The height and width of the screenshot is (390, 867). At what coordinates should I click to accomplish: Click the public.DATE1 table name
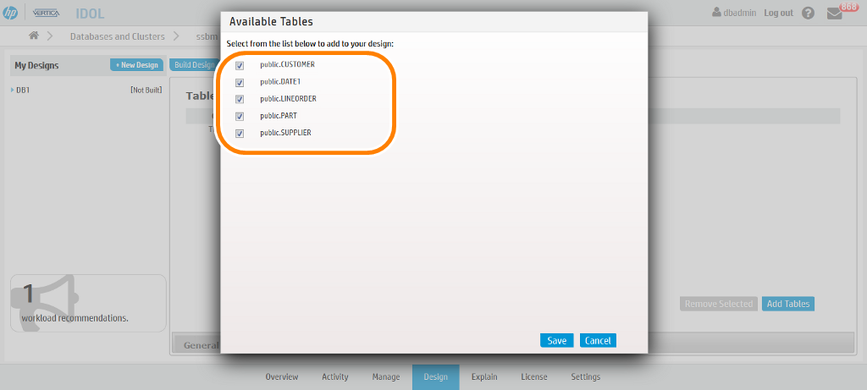(x=281, y=82)
